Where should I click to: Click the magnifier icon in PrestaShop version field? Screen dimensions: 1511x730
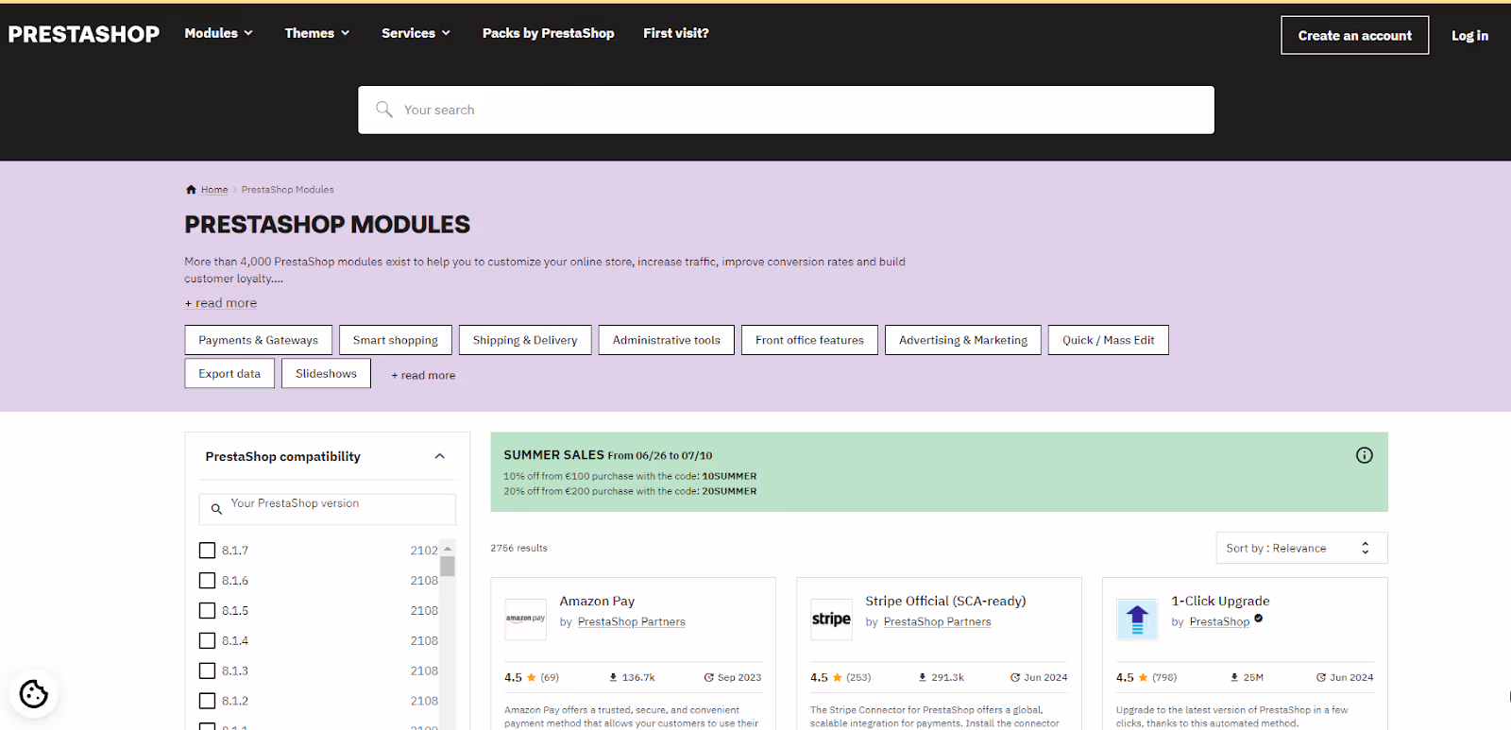[x=216, y=509]
